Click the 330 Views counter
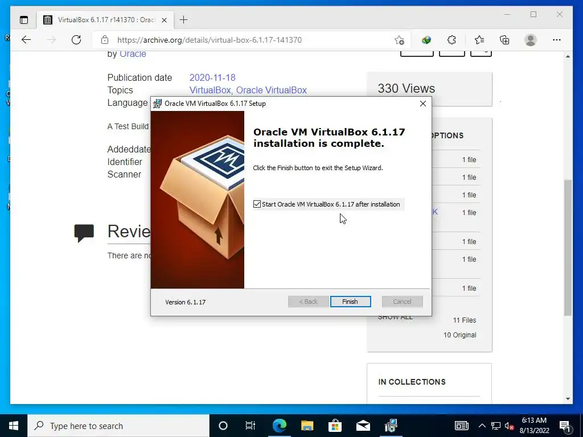This screenshot has height=437, width=583. click(407, 88)
